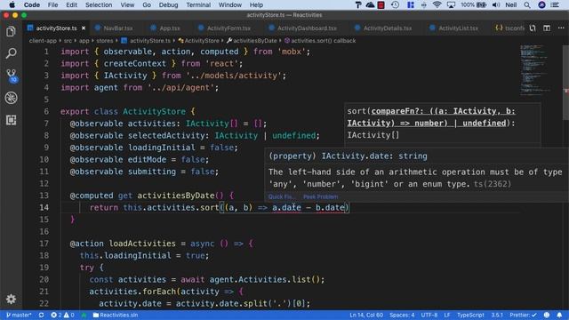Open the Debug view in activity bar

point(11,98)
